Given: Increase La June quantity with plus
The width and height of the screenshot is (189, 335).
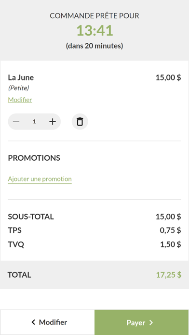Looking at the screenshot, I should (53, 122).
